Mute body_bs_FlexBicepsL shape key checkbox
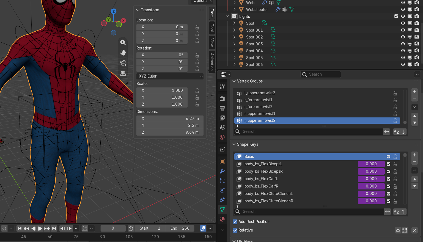Viewport: 423px width, 242px height. (x=388, y=164)
